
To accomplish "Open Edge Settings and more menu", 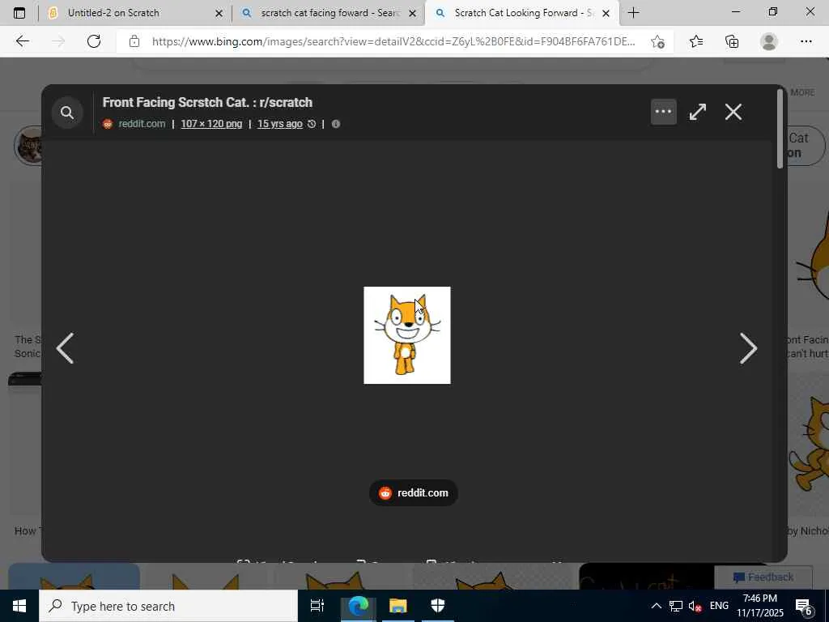I will click(x=806, y=41).
